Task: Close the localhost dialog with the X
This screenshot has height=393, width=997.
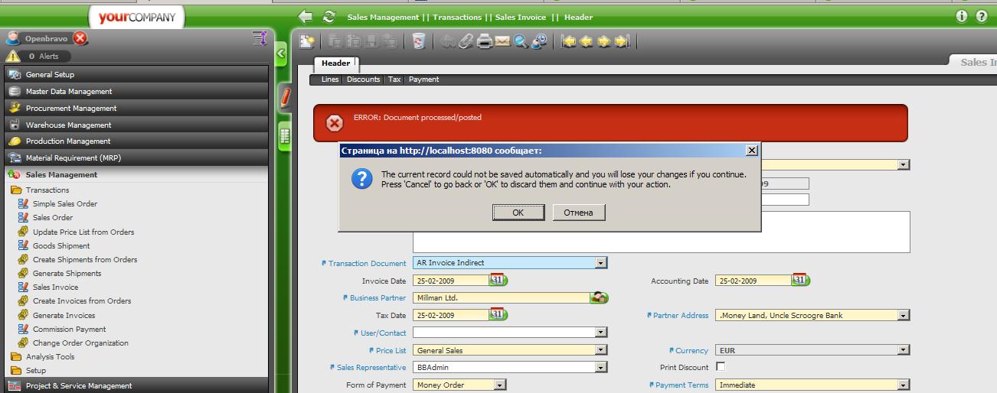Action: (x=751, y=151)
